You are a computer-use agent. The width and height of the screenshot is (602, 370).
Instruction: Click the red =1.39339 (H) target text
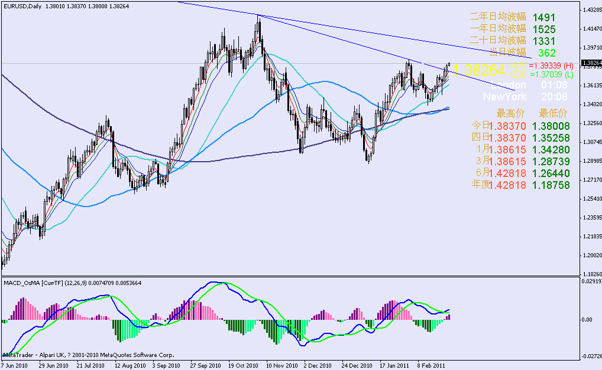(551, 66)
